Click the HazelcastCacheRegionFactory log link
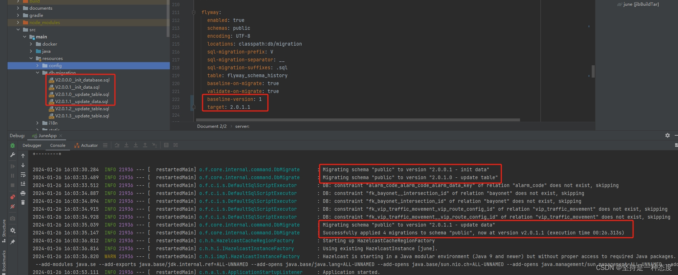 [246, 241]
